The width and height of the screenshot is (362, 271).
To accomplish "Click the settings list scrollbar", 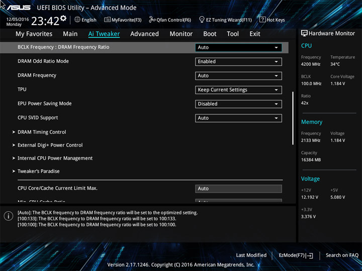I will tap(293, 118).
